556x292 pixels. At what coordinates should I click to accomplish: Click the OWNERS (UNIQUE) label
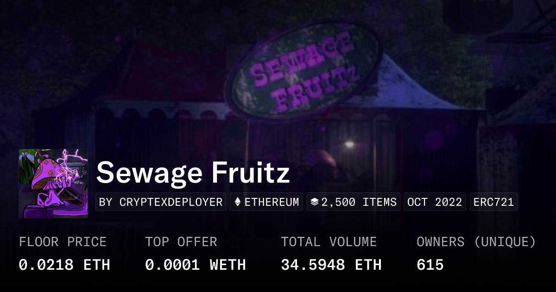click(476, 242)
